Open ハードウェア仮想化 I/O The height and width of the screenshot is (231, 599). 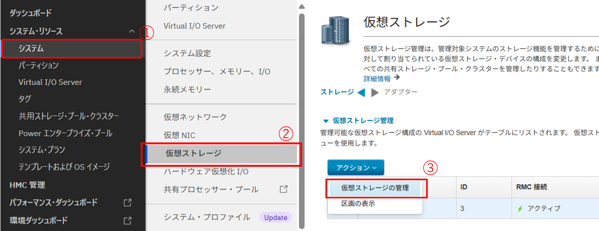(x=206, y=171)
